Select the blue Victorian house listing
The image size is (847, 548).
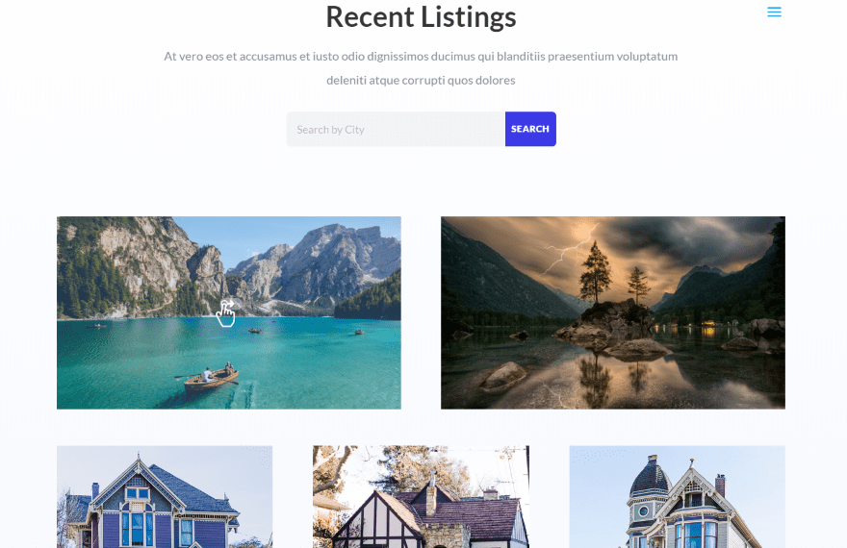(165, 497)
